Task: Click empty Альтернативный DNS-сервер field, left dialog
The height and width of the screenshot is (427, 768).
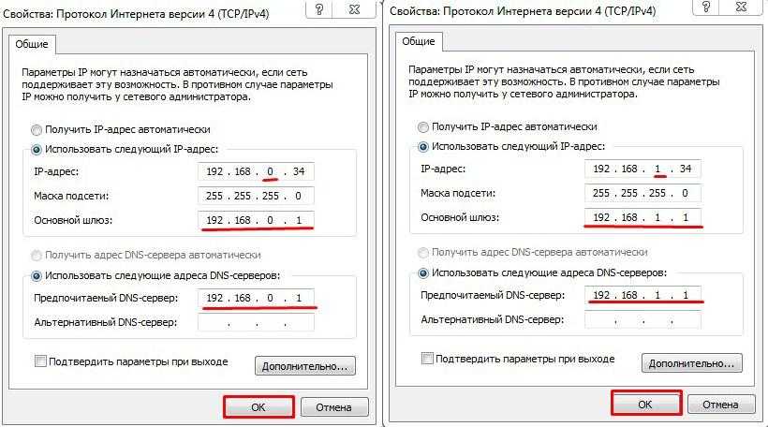Action: (x=257, y=322)
